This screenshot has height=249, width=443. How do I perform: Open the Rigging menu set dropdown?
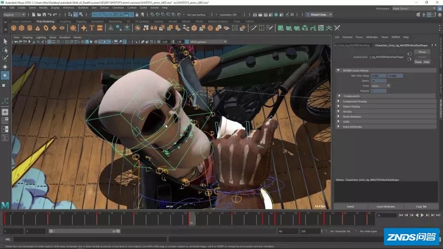[14, 15]
